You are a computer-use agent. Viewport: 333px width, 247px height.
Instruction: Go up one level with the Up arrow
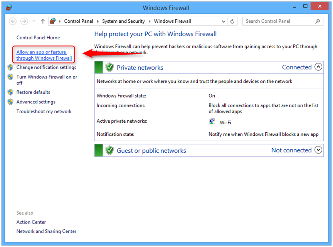[x=43, y=21]
